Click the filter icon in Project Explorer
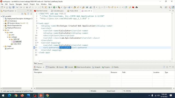Image resolution: width=175 pixels, height=98 pixels. point(28,14)
